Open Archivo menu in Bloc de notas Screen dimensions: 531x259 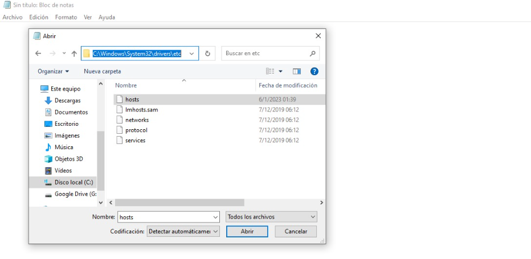click(x=13, y=17)
